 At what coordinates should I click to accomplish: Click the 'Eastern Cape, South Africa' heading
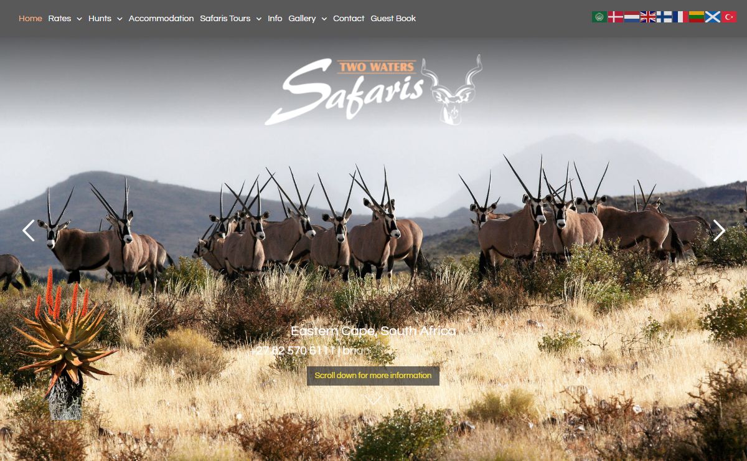click(374, 331)
